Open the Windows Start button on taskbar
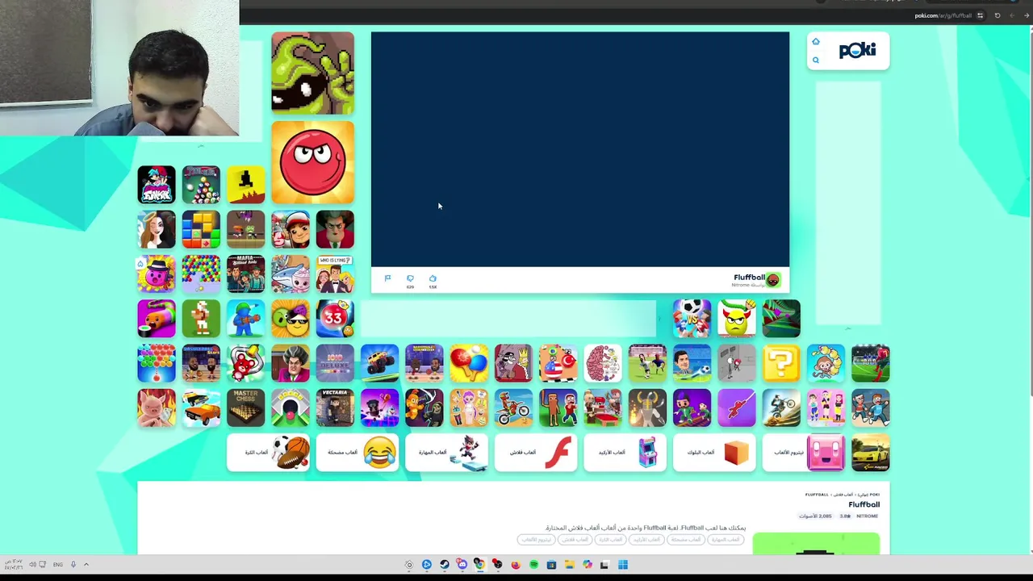 click(622, 565)
